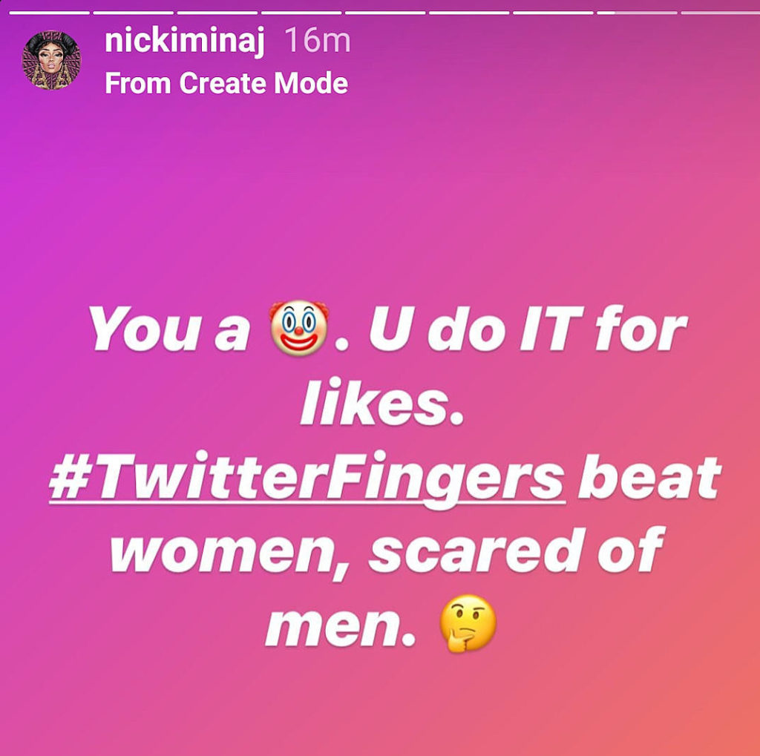Tap the thinking face emoji
This screenshot has height=756, width=760.
point(468,624)
